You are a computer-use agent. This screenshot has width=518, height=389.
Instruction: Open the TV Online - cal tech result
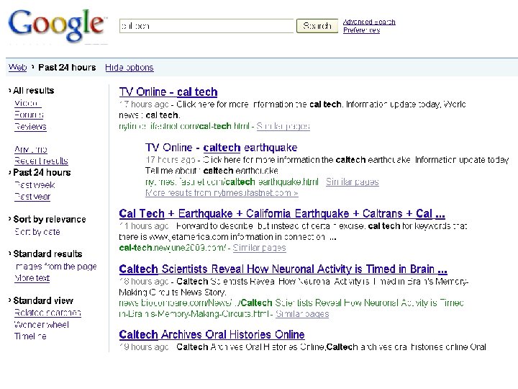point(168,92)
